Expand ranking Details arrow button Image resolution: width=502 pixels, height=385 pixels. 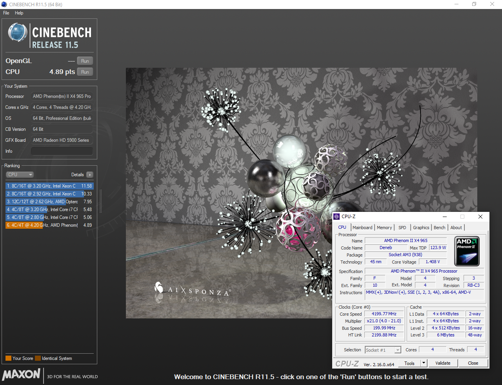(x=90, y=175)
